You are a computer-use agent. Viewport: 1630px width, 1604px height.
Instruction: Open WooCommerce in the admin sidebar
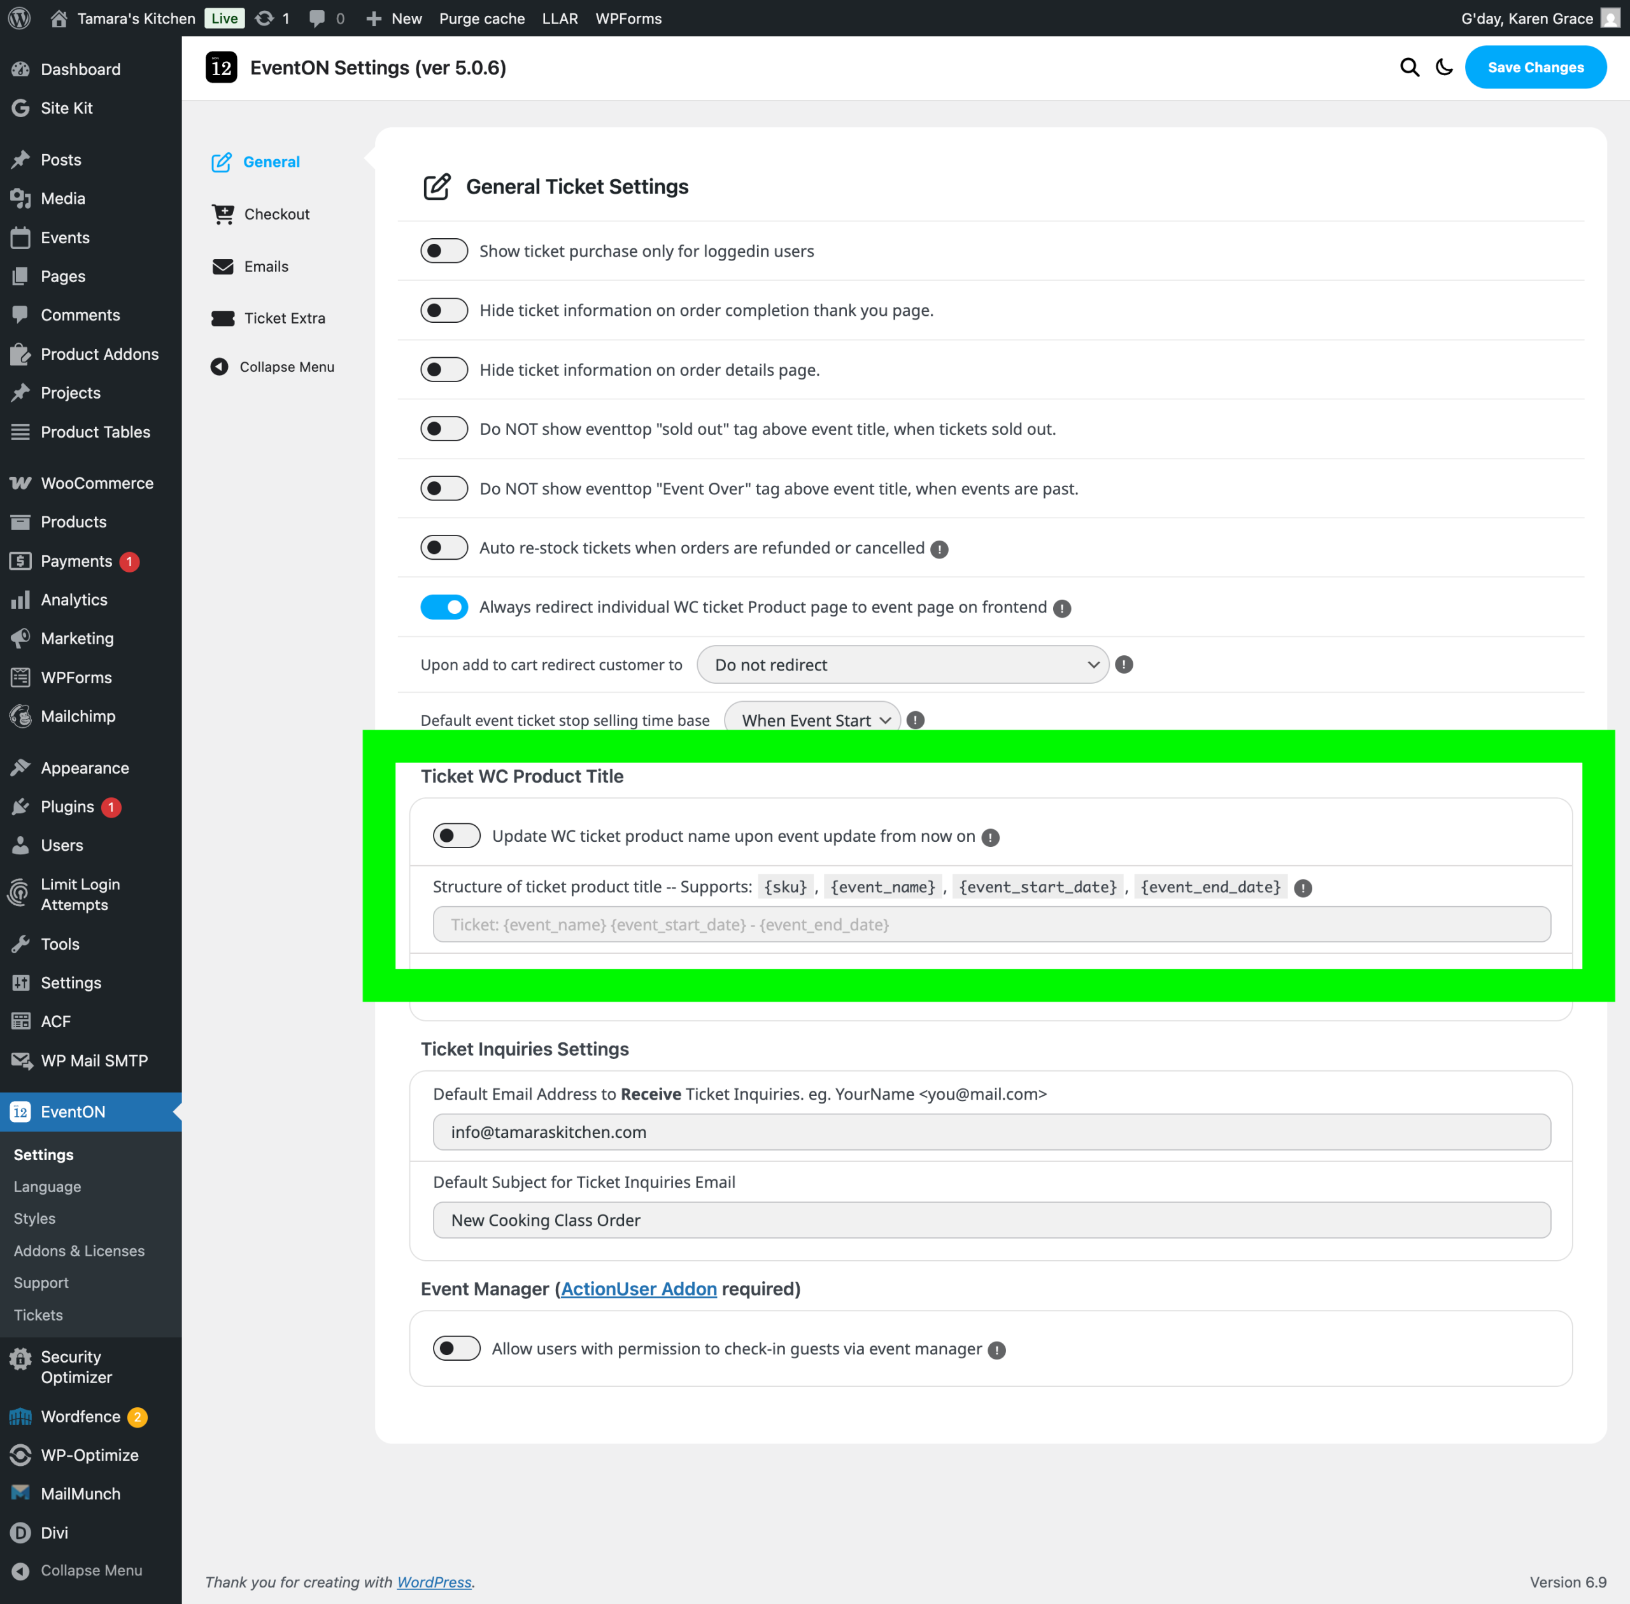point(97,483)
